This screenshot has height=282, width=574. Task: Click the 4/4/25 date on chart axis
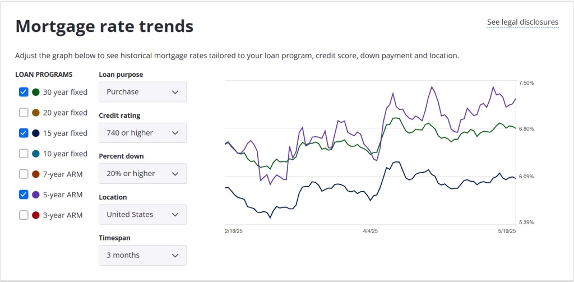(x=371, y=230)
